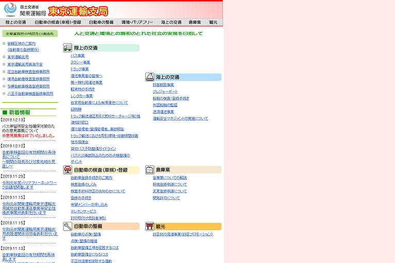Open the 船舶の検査・登録手続き link
Viewport: 395px width, 263px height.
(171, 98)
